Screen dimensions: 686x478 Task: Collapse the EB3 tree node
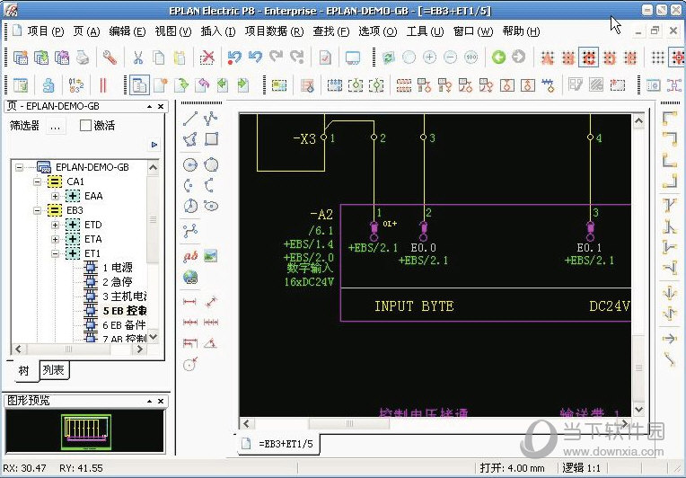coord(38,210)
